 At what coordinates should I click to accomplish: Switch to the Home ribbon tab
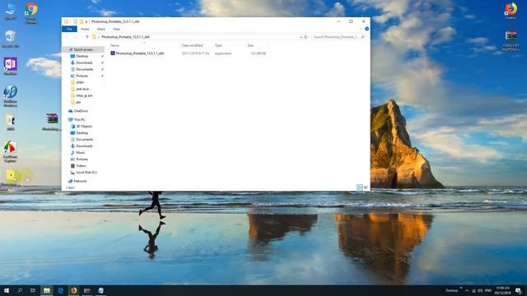coord(85,30)
